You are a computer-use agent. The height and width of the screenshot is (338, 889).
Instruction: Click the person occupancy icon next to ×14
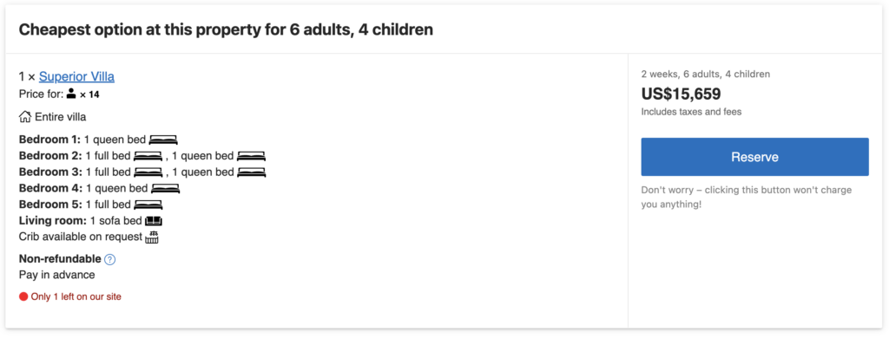[71, 94]
